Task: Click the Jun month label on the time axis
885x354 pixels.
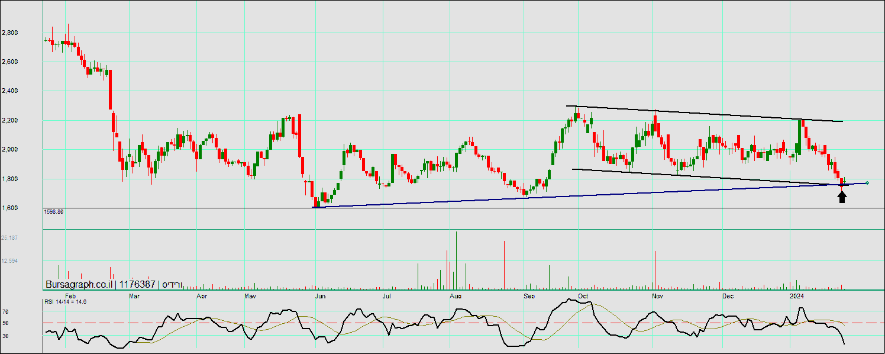Action: tap(320, 295)
